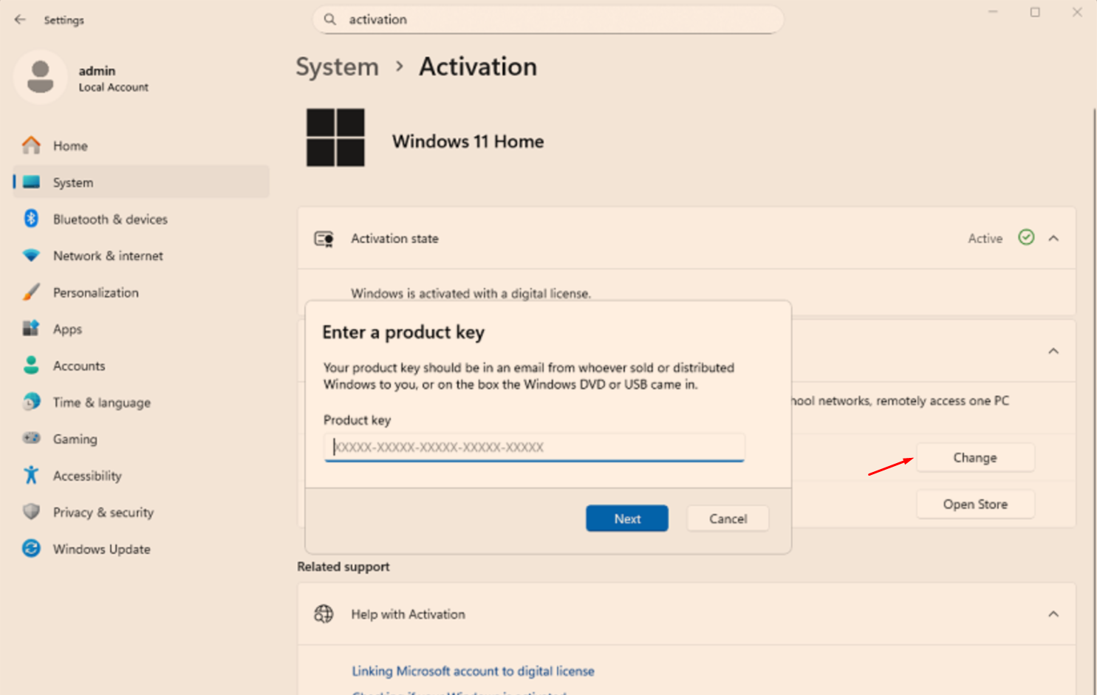
Task: Click the Windows Update sync icon
Action: click(31, 549)
